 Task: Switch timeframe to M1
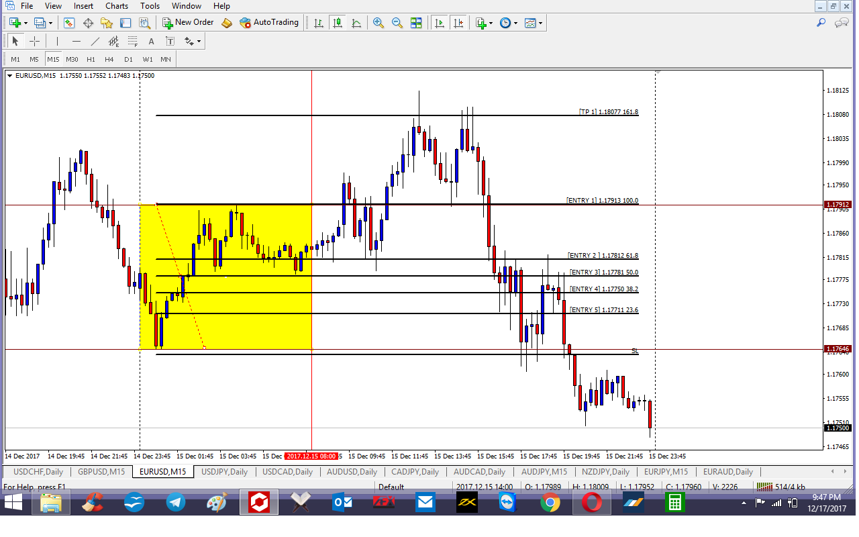coord(15,59)
